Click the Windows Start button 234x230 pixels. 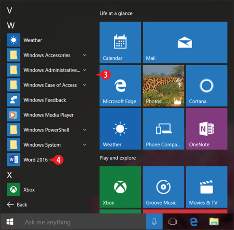(10, 222)
